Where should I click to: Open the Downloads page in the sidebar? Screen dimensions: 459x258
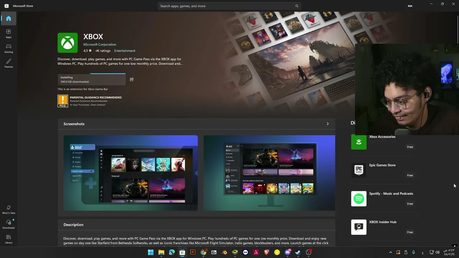(9, 224)
